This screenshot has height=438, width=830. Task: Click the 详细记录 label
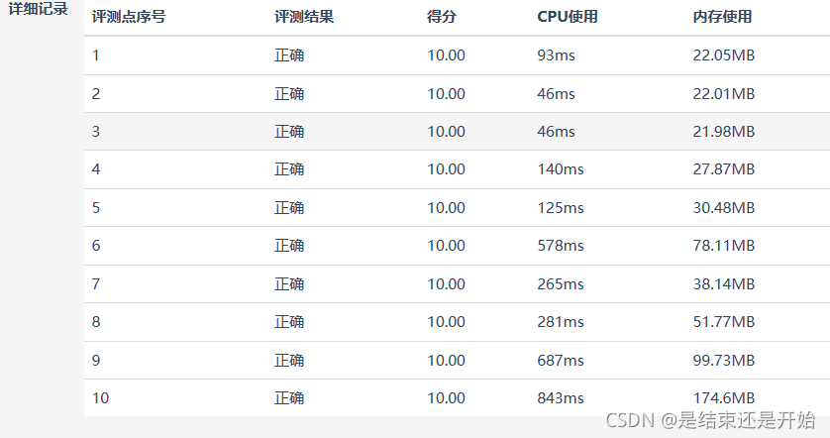tap(38, 9)
